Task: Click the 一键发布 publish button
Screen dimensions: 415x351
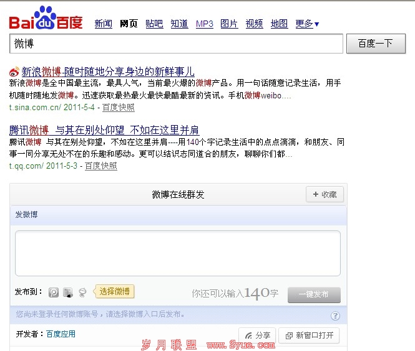Action: [x=314, y=294]
